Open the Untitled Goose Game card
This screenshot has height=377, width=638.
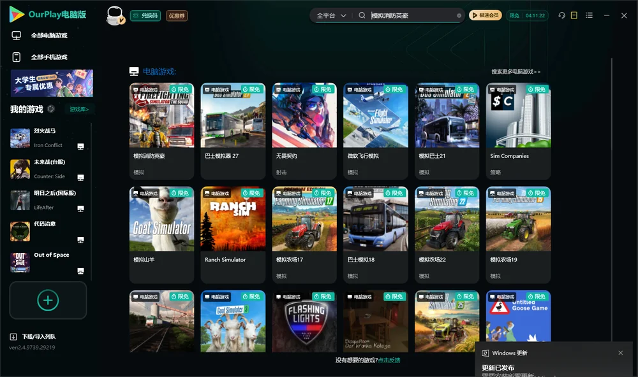[518, 316]
